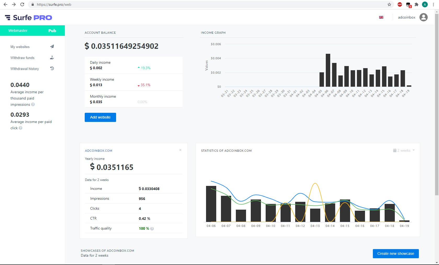Open the extension with red badge
Viewport: 439px width, 265px height.
click(408, 5)
